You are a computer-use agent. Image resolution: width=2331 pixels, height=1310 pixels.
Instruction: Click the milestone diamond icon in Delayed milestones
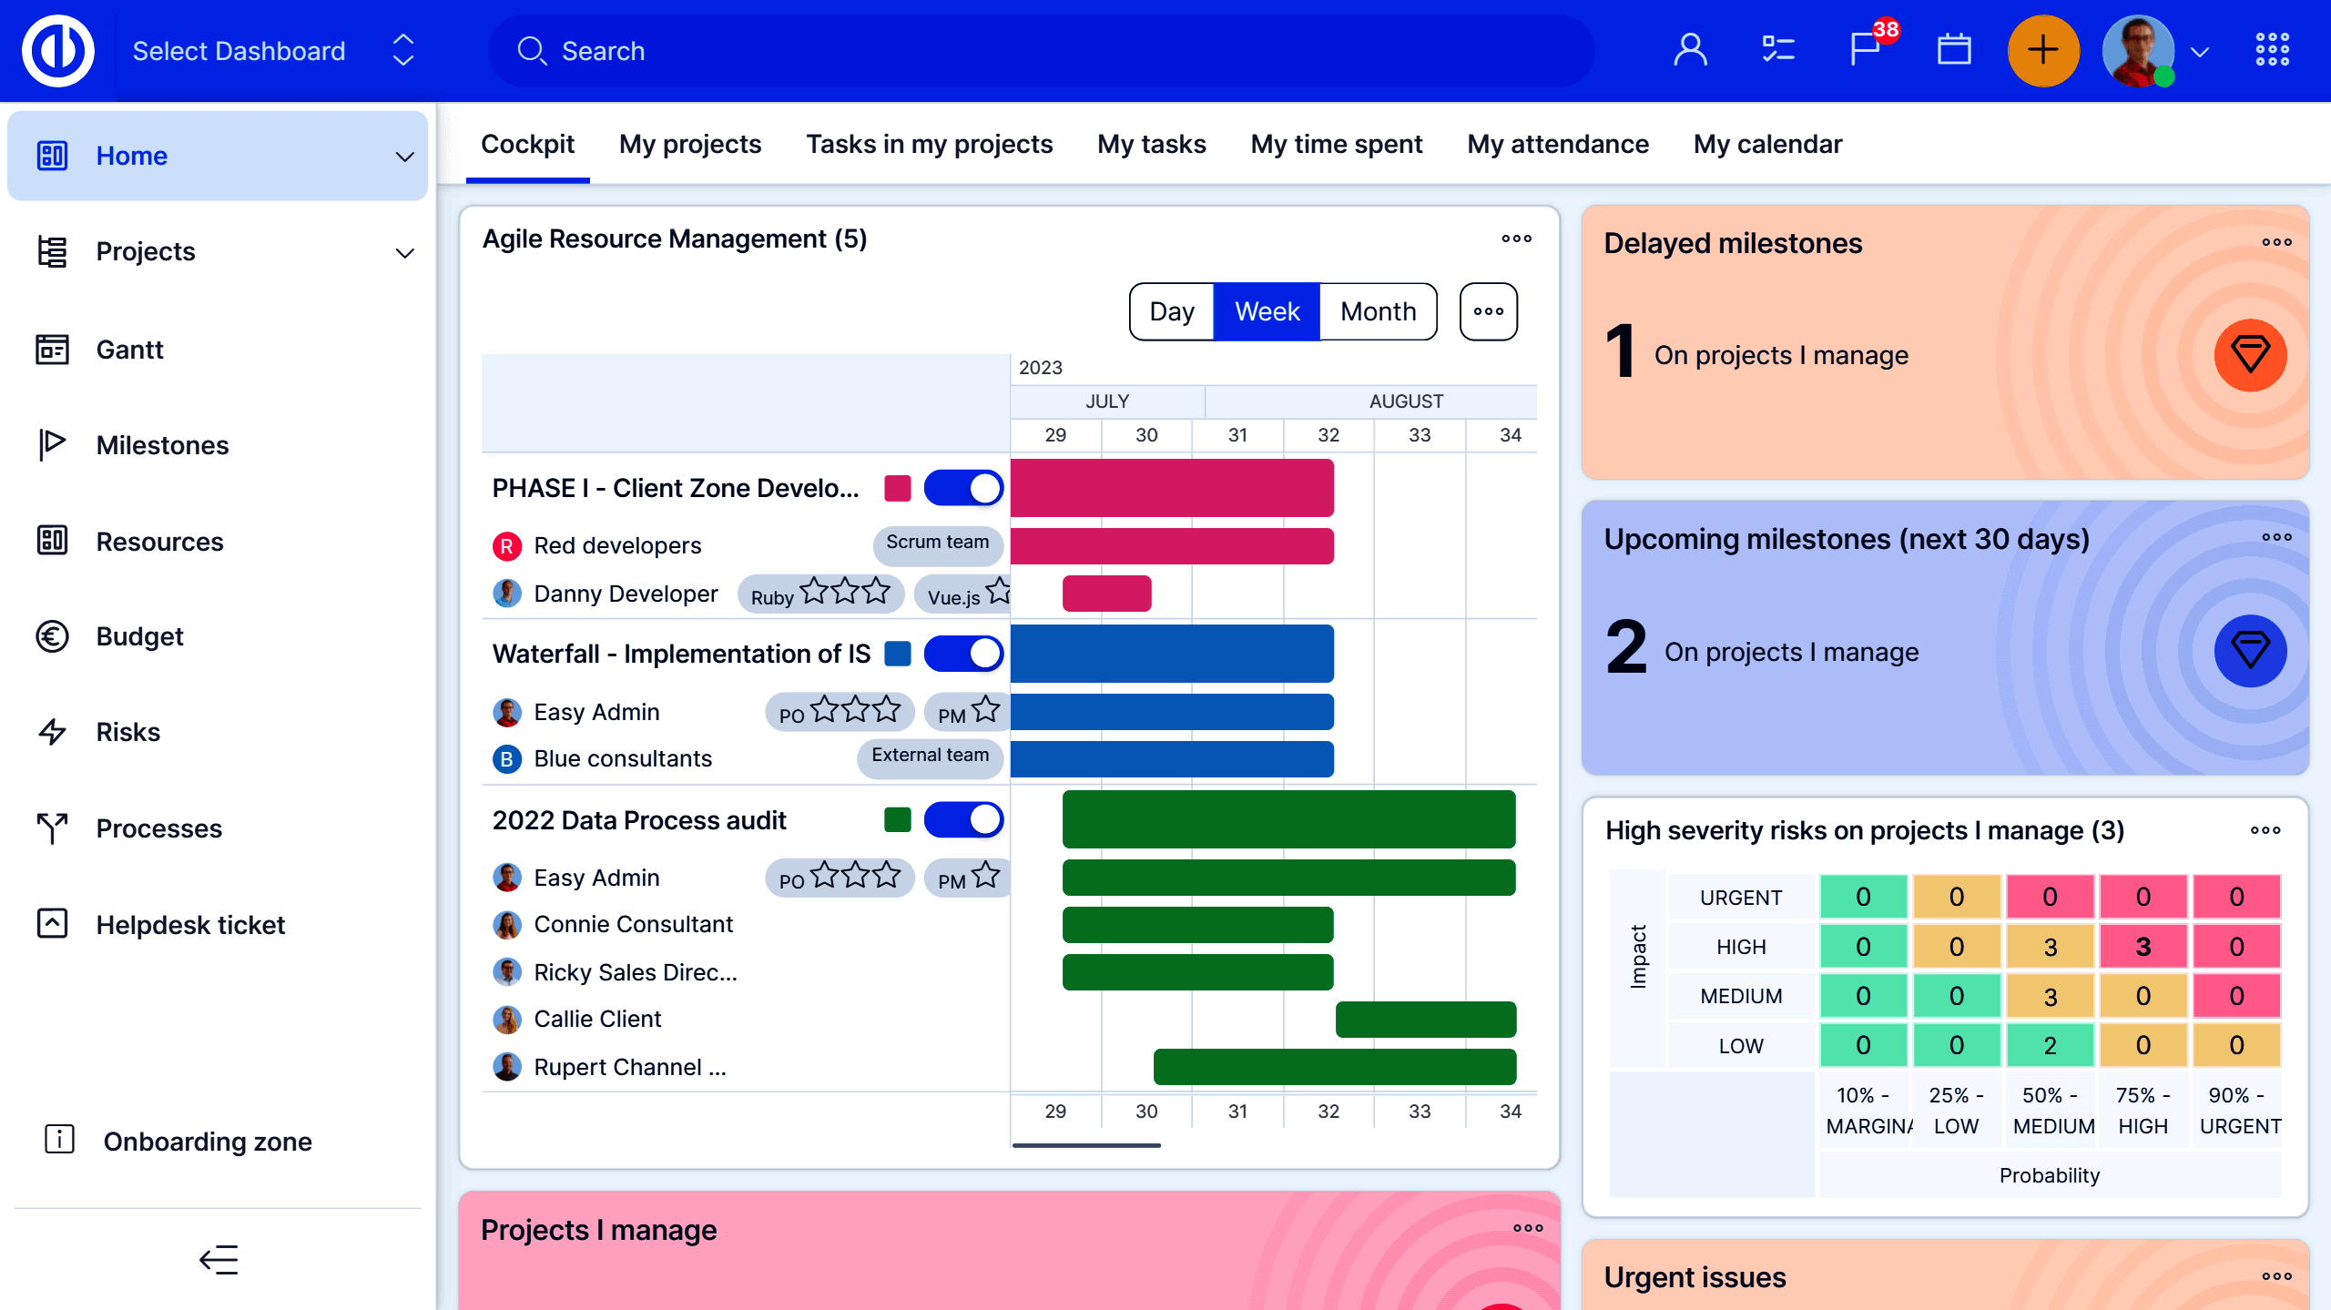pos(2251,355)
